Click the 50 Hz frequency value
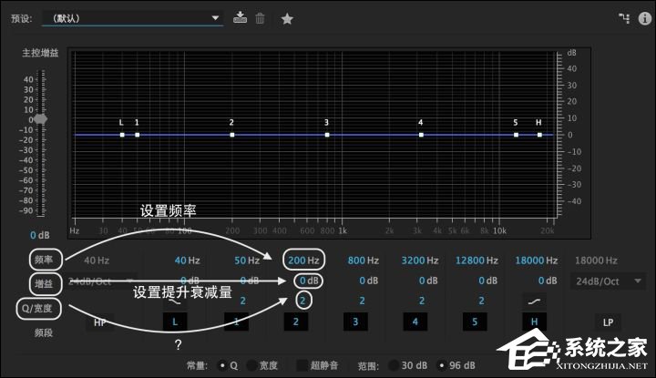The image size is (656, 378). (247, 261)
